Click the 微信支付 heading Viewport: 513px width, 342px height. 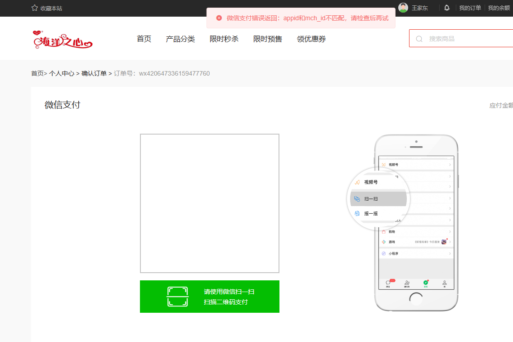click(63, 105)
